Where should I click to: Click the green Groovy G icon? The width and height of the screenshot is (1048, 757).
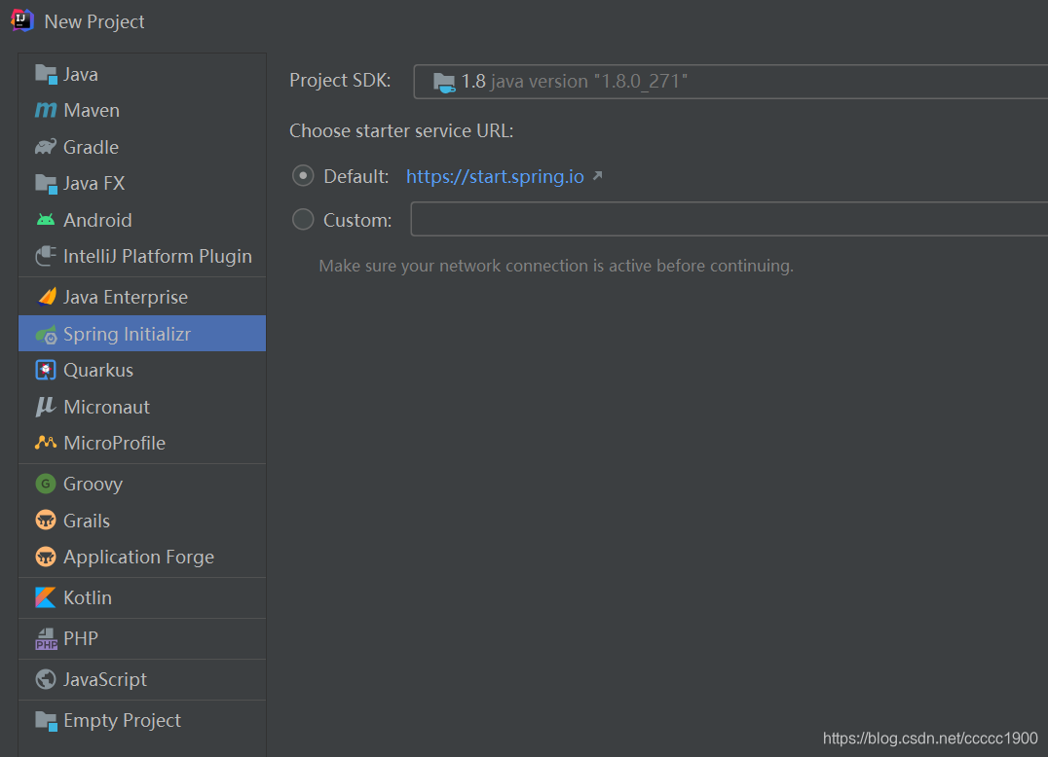(46, 484)
